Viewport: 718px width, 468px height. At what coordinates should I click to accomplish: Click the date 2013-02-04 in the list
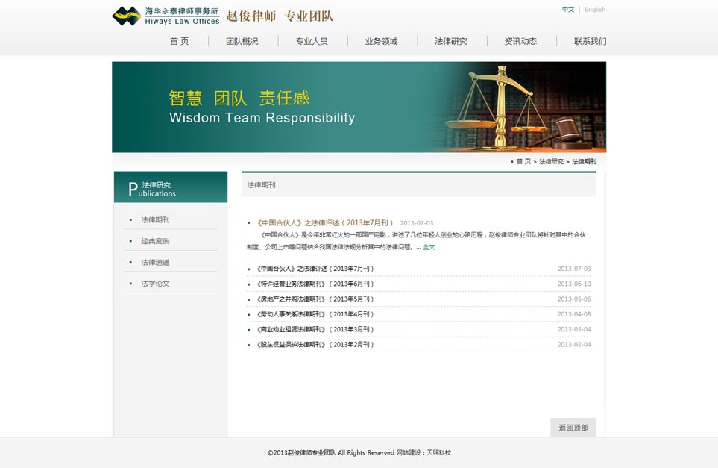click(574, 344)
